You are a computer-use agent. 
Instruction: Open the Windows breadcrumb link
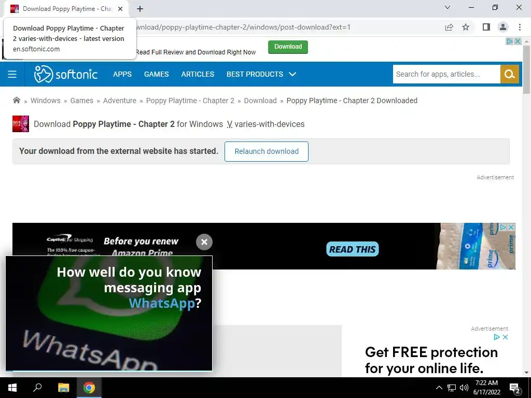point(46,101)
